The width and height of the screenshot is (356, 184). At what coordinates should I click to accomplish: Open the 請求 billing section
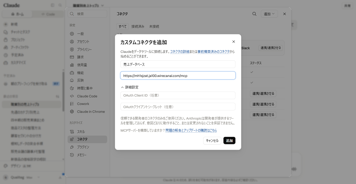(x=87, y=57)
